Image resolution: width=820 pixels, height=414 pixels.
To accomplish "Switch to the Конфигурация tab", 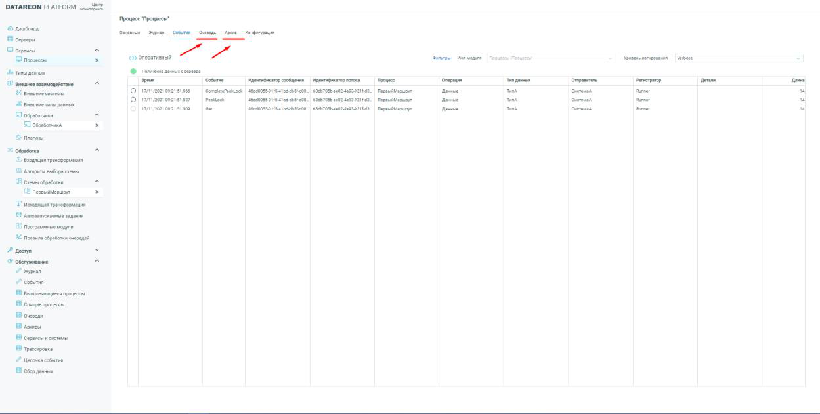I will (x=259, y=33).
